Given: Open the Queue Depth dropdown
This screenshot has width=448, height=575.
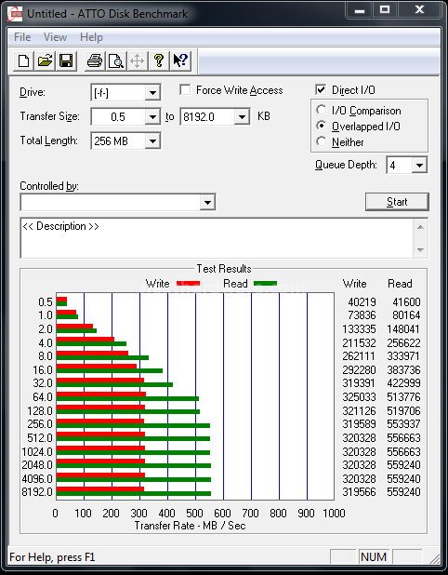Looking at the screenshot, I should [419, 166].
